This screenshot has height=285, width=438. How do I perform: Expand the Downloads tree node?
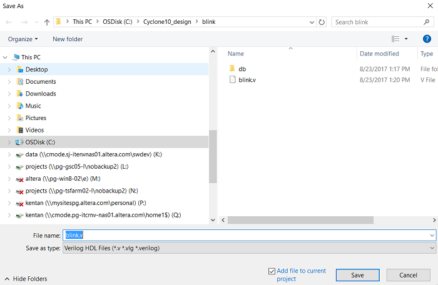(x=9, y=94)
